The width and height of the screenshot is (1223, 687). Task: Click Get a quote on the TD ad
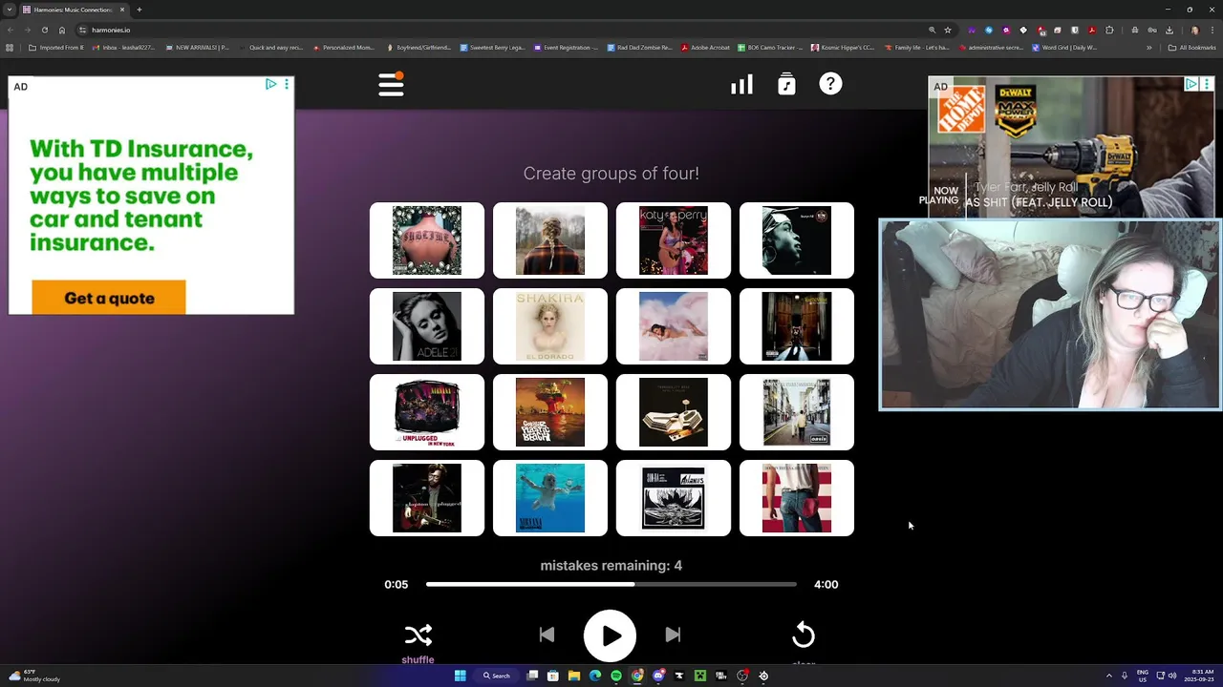click(109, 298)
